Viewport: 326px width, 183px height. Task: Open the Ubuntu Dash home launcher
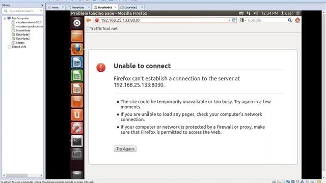tap(77, 23)
